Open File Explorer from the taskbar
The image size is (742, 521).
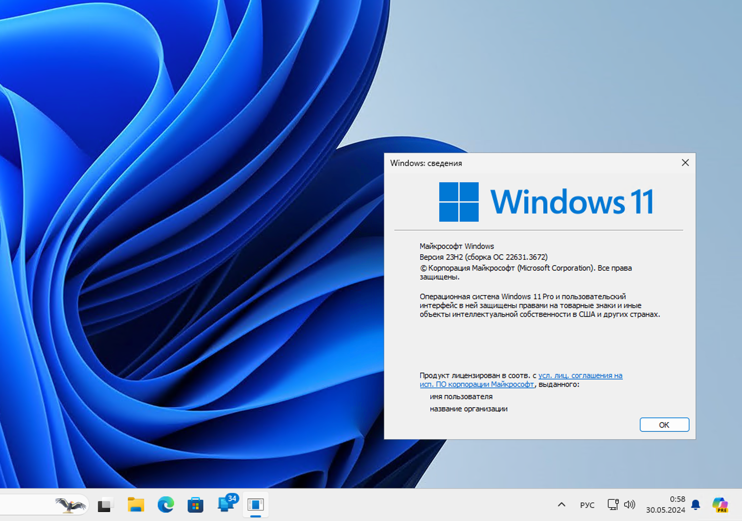136,505
